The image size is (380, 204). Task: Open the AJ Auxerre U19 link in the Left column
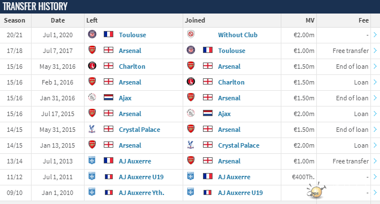(141, 177)
